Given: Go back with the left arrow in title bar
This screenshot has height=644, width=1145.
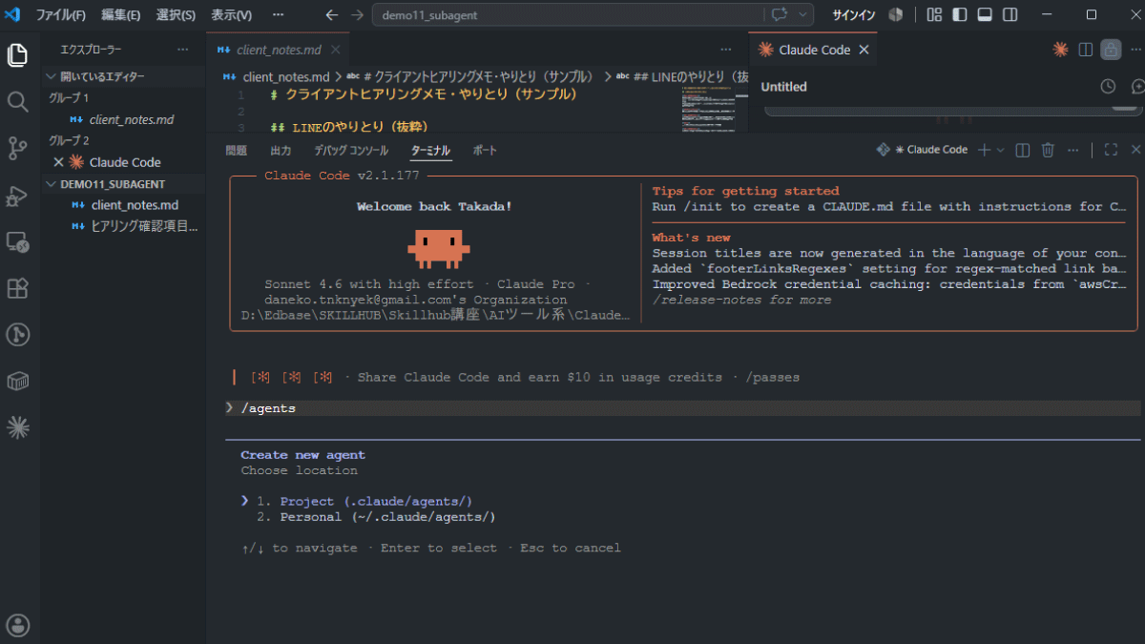Looking at the screenshot, I should point(332,15).
